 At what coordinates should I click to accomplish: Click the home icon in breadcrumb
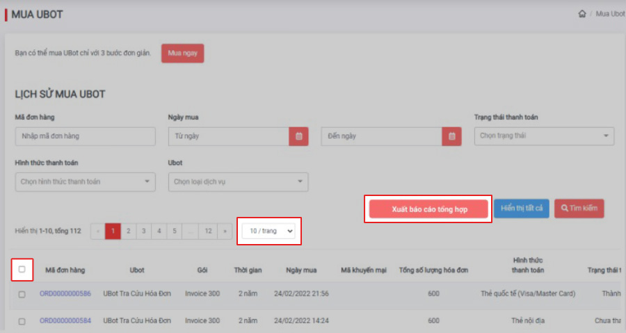[582, 14]
